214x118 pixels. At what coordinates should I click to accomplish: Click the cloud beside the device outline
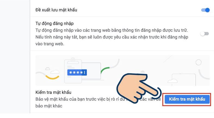(172, 81)
